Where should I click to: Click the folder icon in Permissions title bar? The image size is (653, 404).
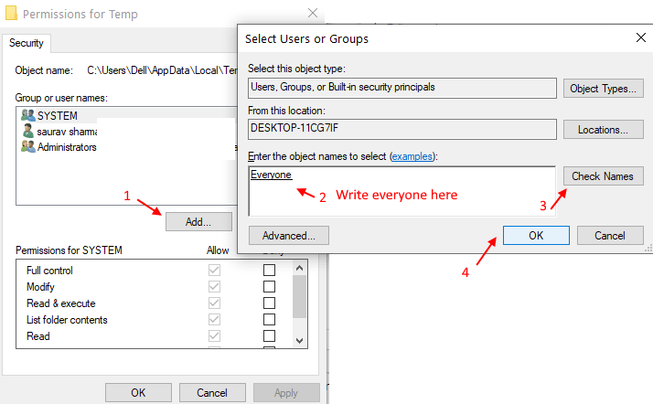[11, 13]
